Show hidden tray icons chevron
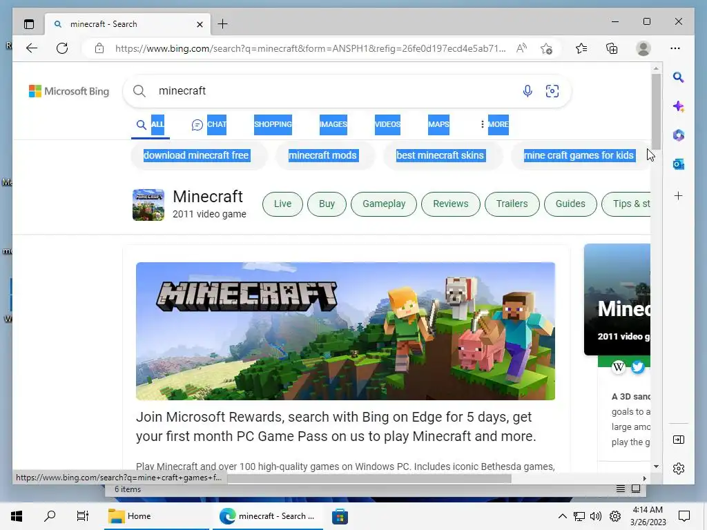The width and height of the screenshot is (707, 530). point(562,516)
